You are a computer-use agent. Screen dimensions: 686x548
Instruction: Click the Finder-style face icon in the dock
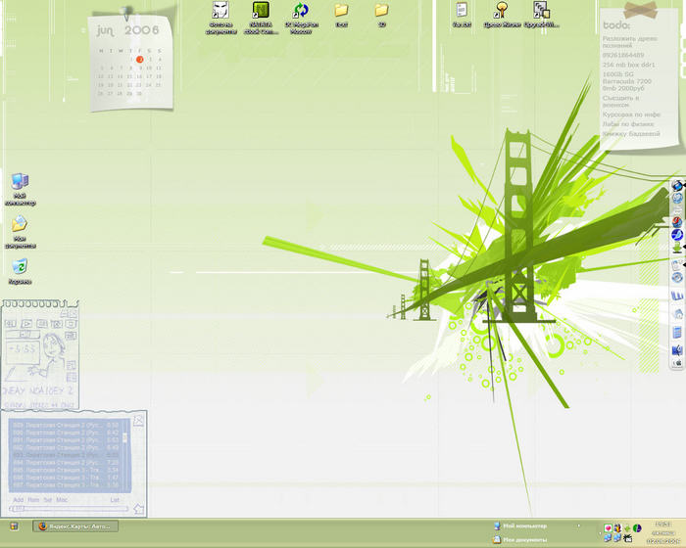677,350
